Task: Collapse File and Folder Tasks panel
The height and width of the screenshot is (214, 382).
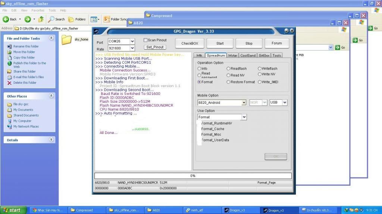Action: pyautogui.click(x=51, y=38)
